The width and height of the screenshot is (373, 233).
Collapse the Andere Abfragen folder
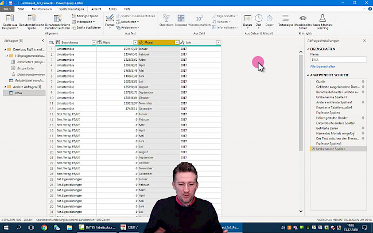point(6,87)
